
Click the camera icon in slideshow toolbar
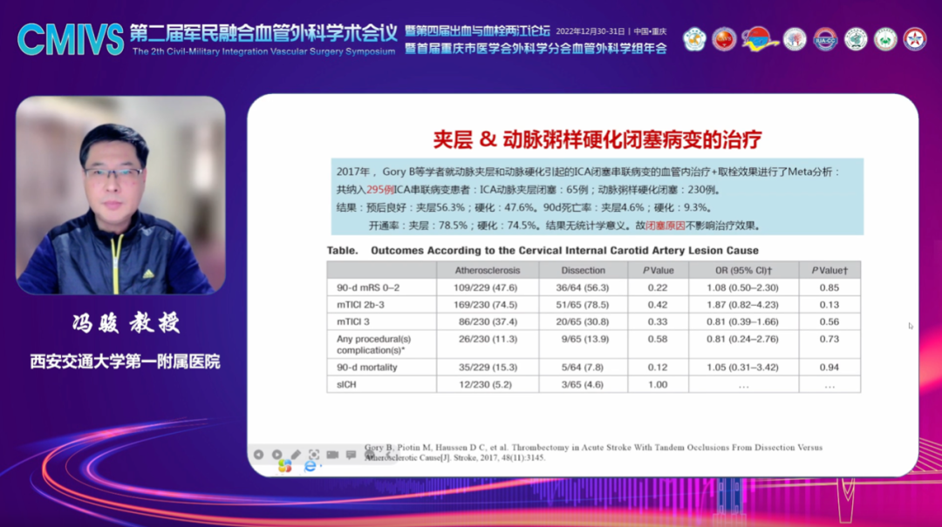tap(332, 455)
